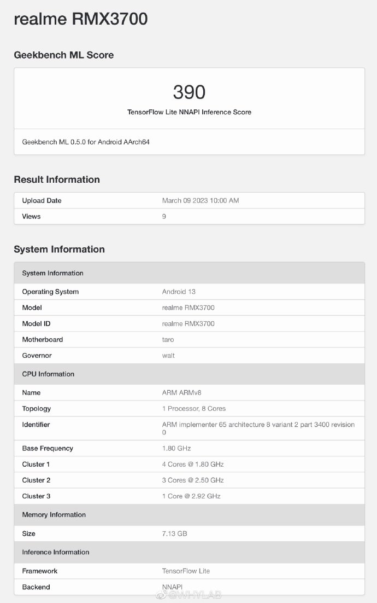This screenshot has height=603, width=377.
Task: Select the ARM ARMv8 name value
Action: 182,393
